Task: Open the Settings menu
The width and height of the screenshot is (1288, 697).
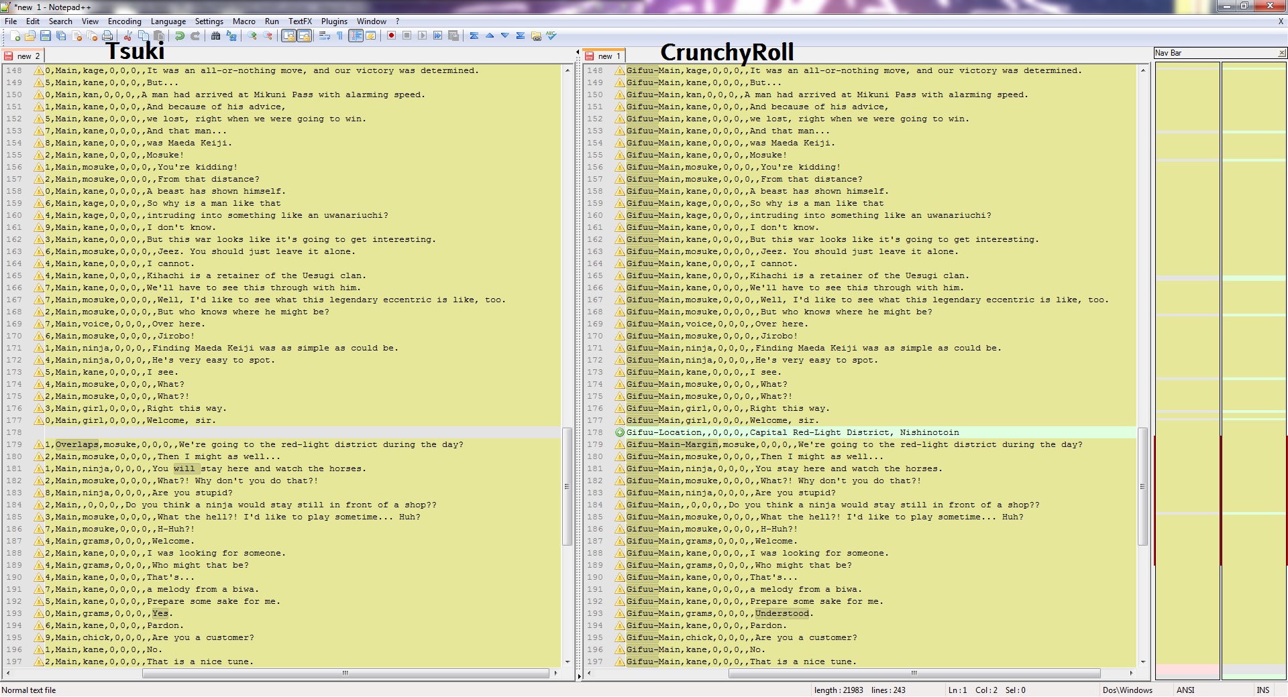Action: (x=209, y=21)
